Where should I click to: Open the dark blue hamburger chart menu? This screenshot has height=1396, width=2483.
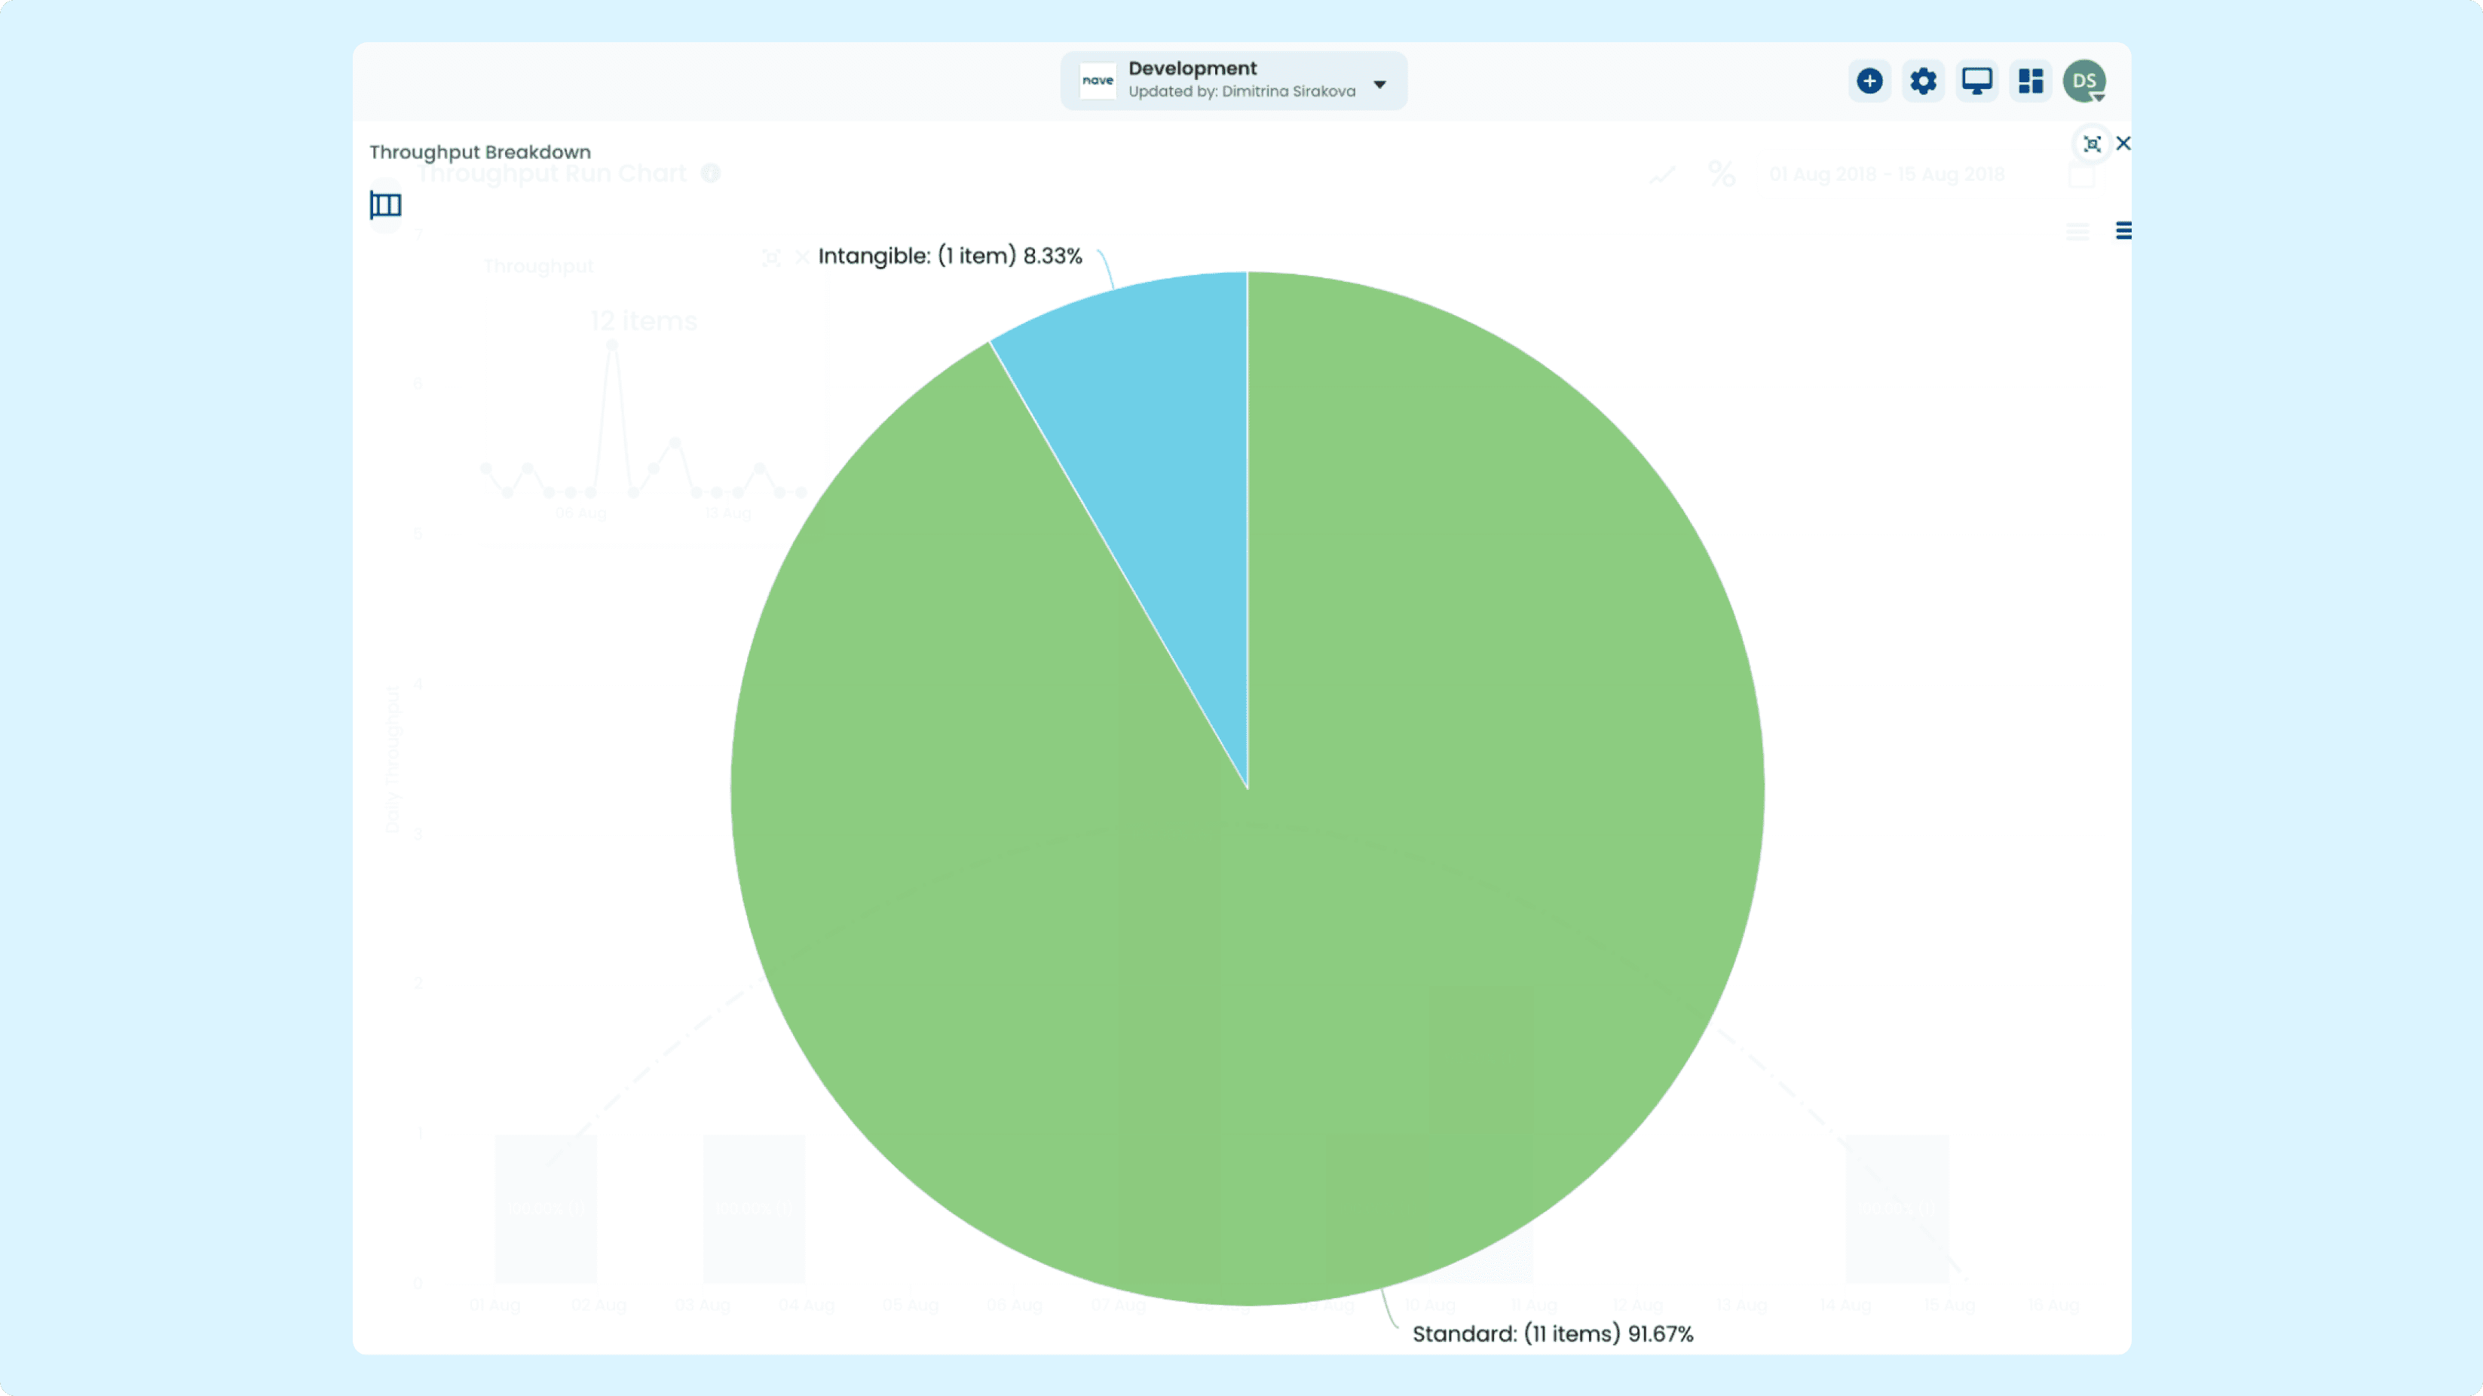(x=2123, y=231)
